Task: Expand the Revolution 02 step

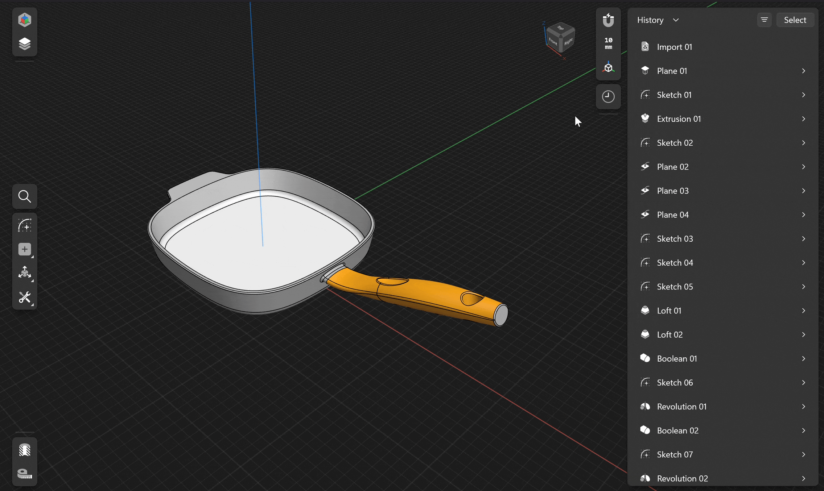Action: coord(804,478)
